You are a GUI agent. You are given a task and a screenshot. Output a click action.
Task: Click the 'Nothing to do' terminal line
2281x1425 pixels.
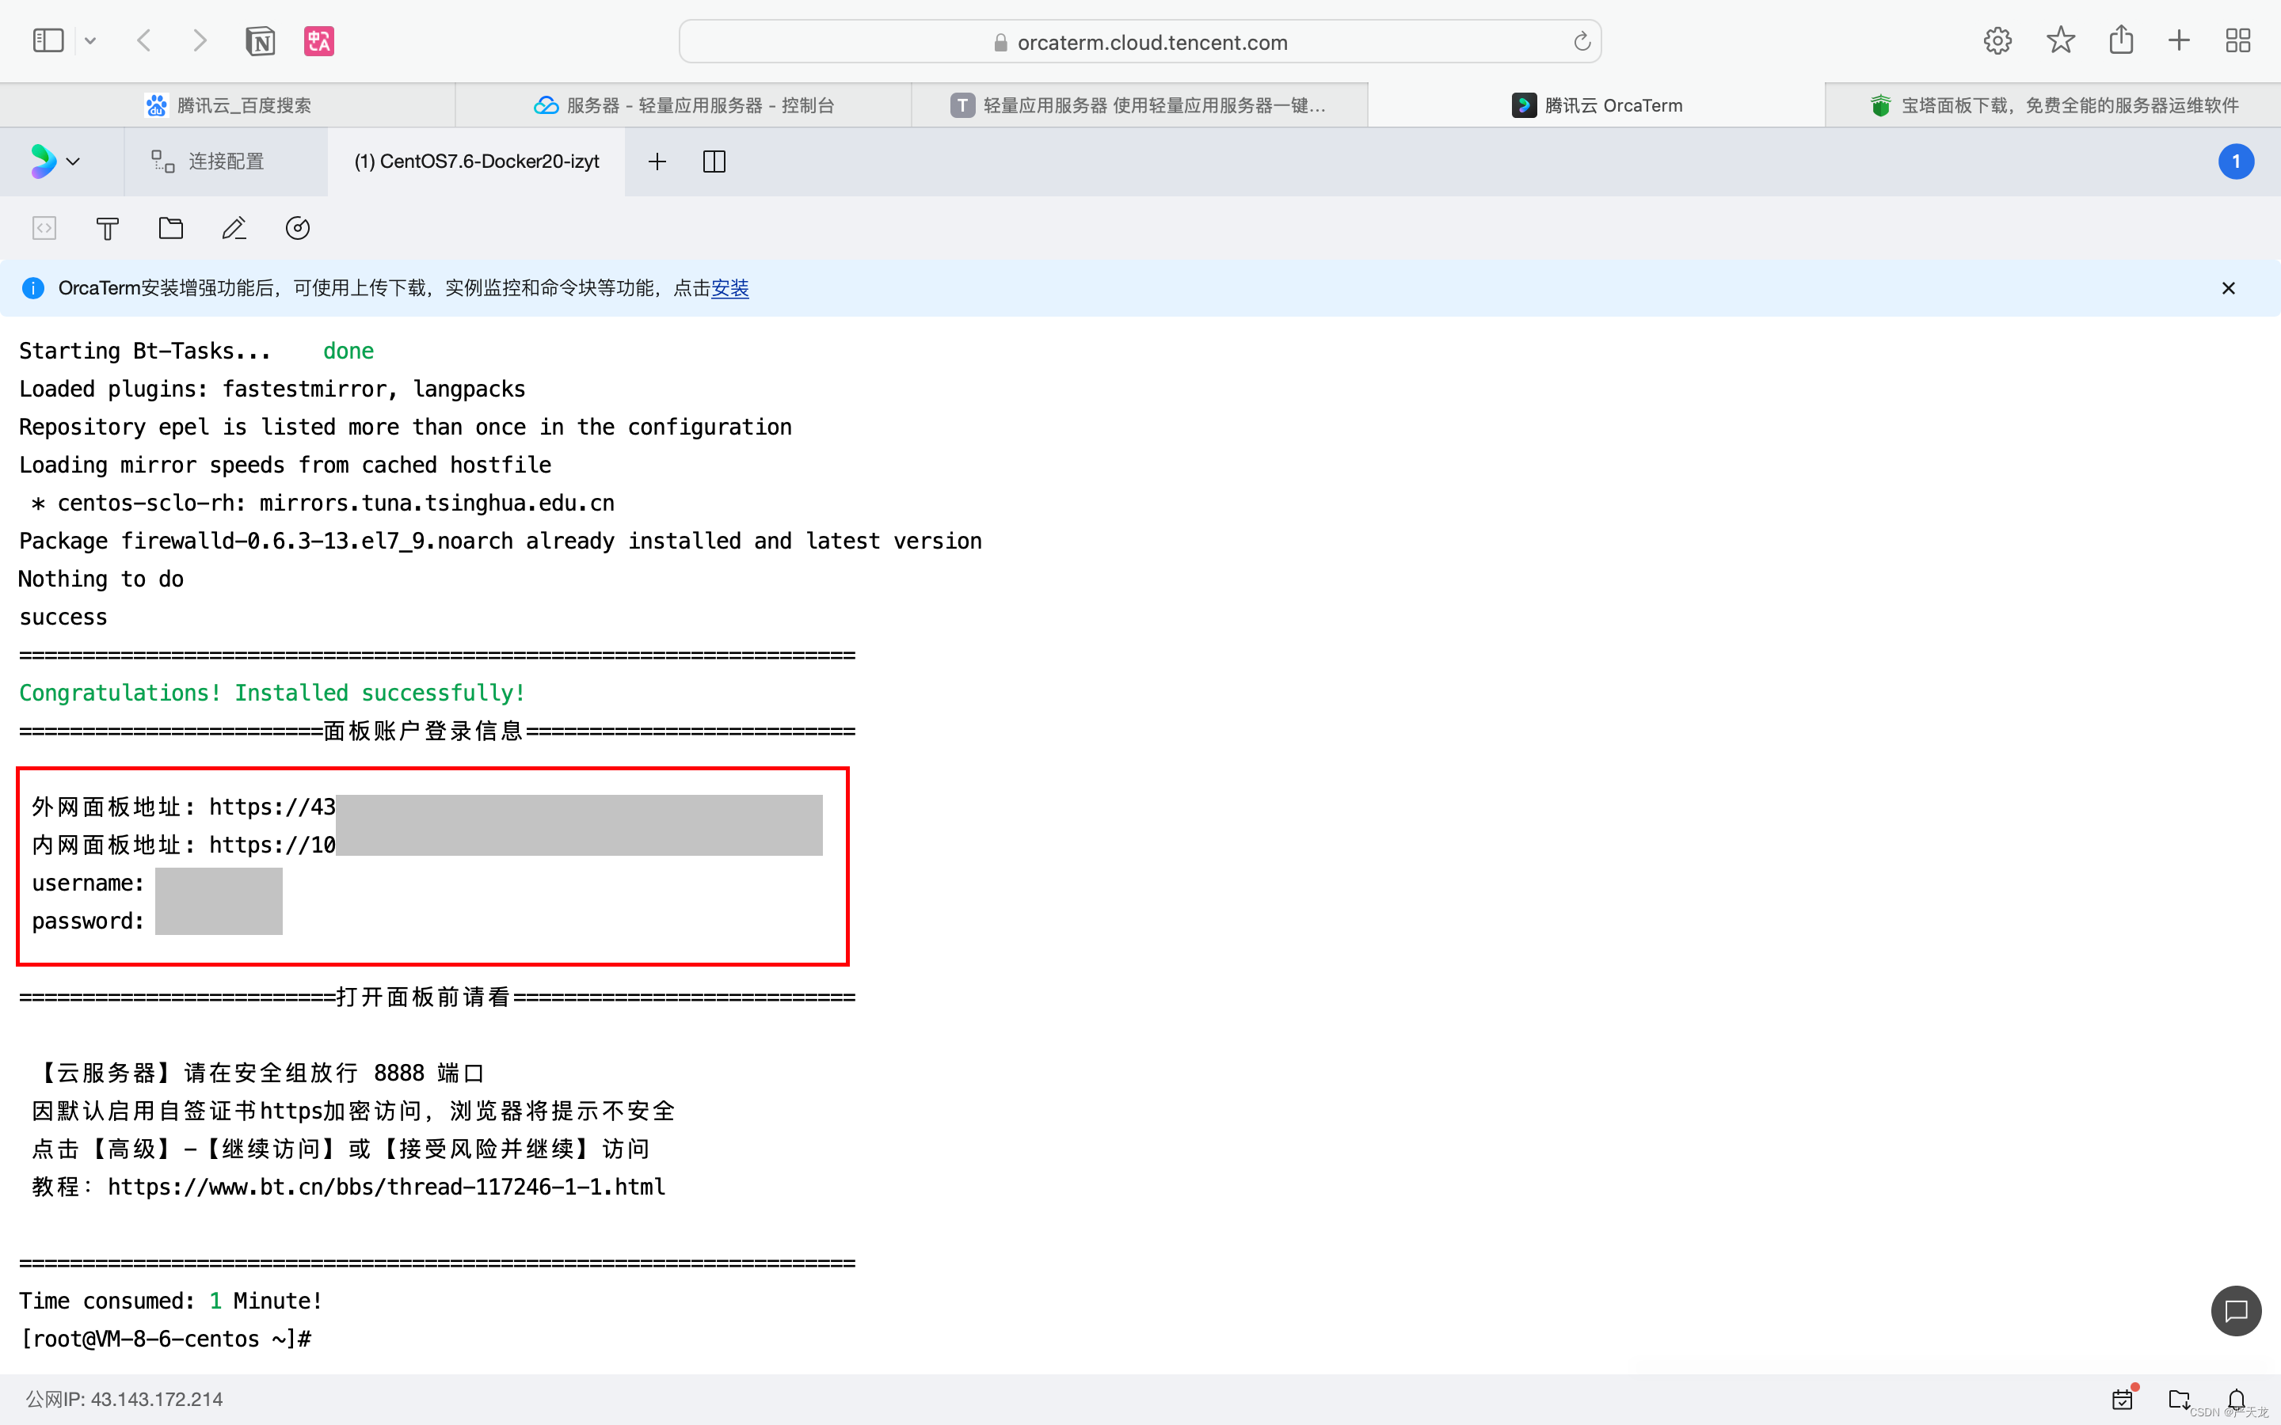click(101, 579)
